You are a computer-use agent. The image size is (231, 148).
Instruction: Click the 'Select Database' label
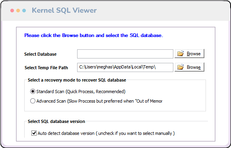41,54
